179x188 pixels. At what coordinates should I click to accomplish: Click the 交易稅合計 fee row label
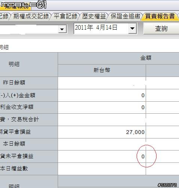tap(19, 119)
